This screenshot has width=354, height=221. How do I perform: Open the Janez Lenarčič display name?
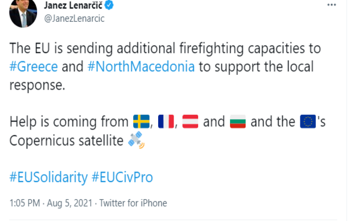tap(73, 5)
